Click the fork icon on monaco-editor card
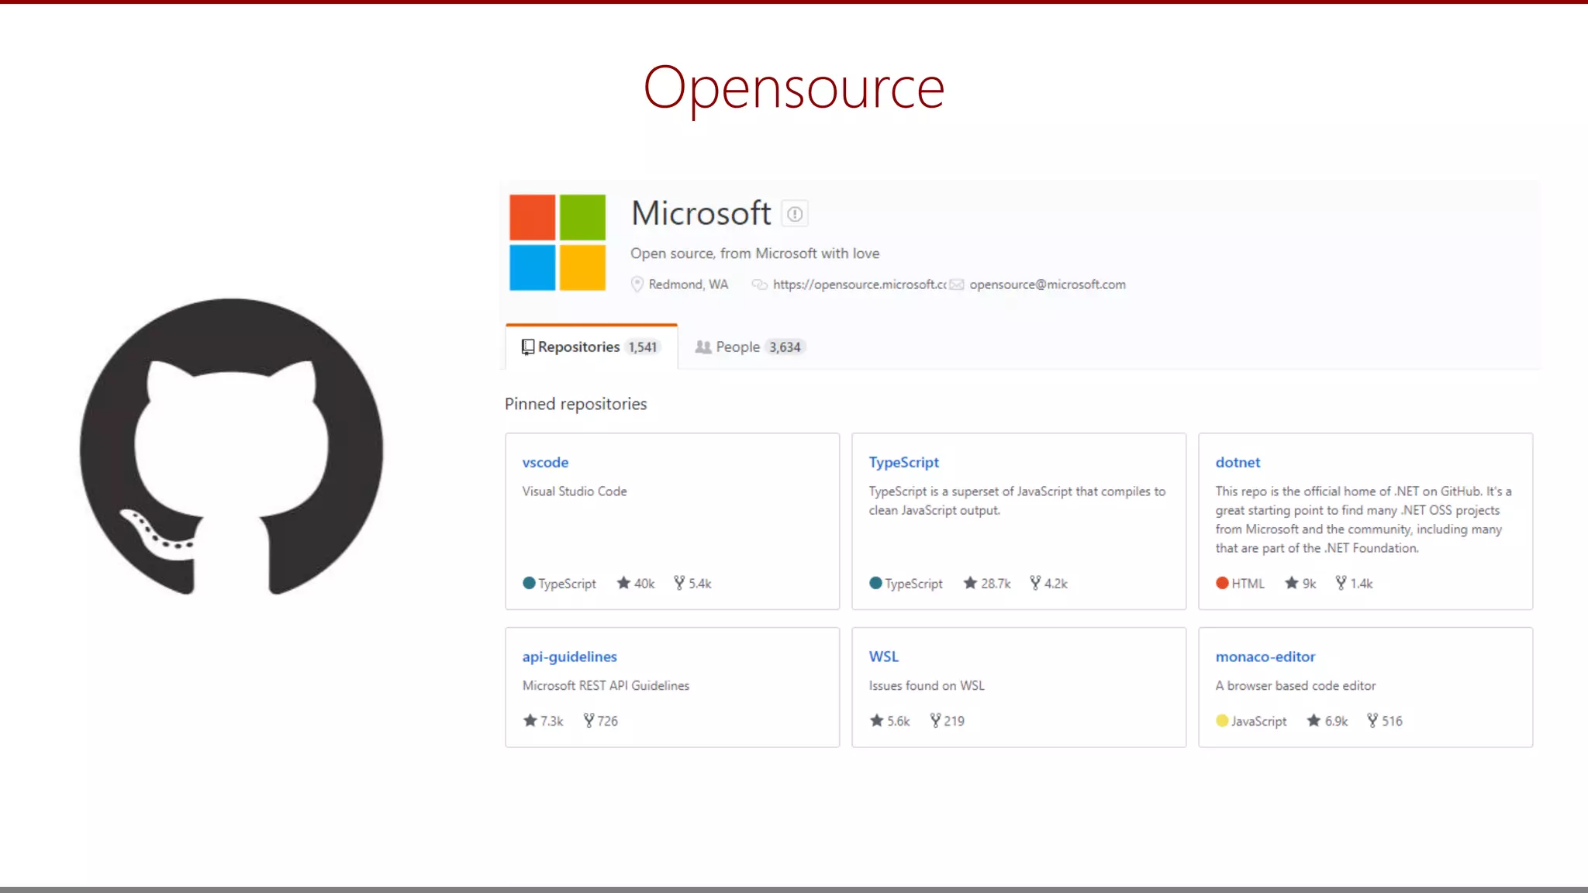Viewport: 1588px width, 893px height. pyautogui.click(x=1372, y=720)
